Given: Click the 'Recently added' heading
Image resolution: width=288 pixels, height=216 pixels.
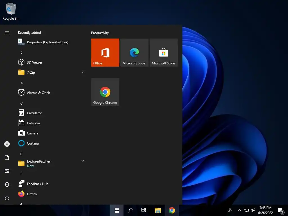Looking at the screenshot, I should click(29, 33).
